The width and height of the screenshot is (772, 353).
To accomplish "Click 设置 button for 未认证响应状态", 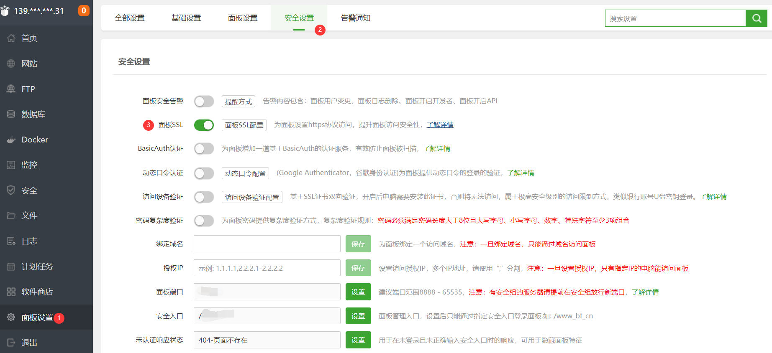I will (358, 340).
